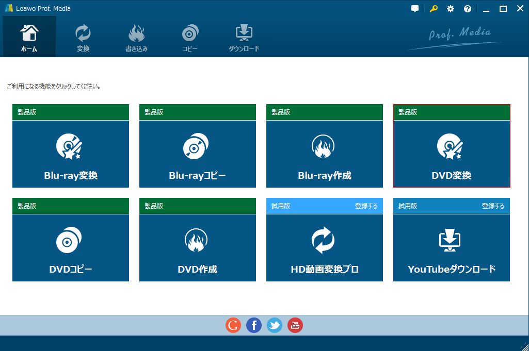Open the DVDコピー module tile
The image size is (529, 351).
point(71,248)
